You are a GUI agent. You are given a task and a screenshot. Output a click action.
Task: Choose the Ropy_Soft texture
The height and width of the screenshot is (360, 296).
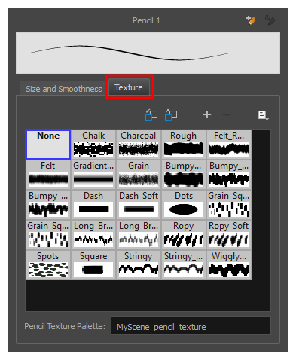pyautogui.click(x=229, y=235)
